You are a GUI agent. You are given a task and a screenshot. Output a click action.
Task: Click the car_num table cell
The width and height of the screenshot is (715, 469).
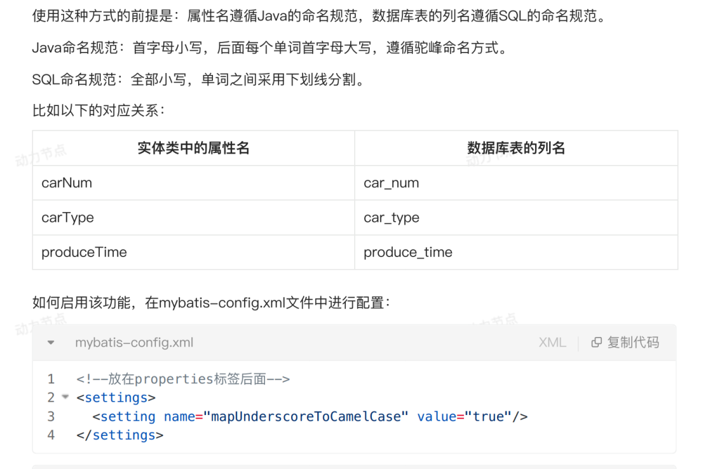coord(391,183)
